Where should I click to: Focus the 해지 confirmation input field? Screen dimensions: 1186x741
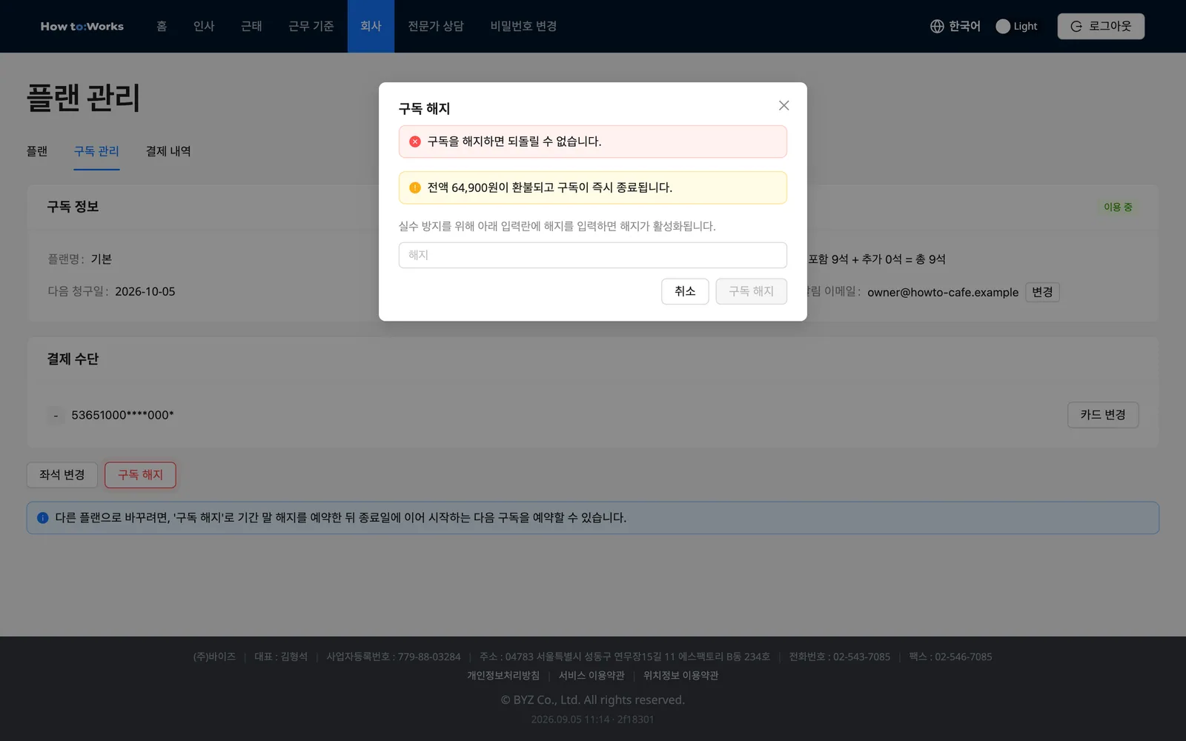tap(592, 255)
